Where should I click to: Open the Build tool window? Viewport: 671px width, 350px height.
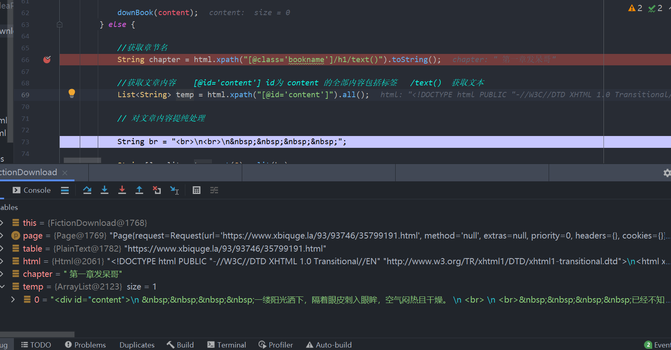[x=180, y=345]
